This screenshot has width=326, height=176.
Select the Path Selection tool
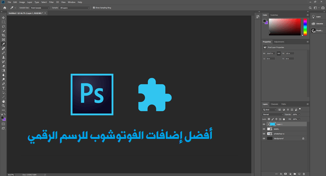tap(3, 93)
